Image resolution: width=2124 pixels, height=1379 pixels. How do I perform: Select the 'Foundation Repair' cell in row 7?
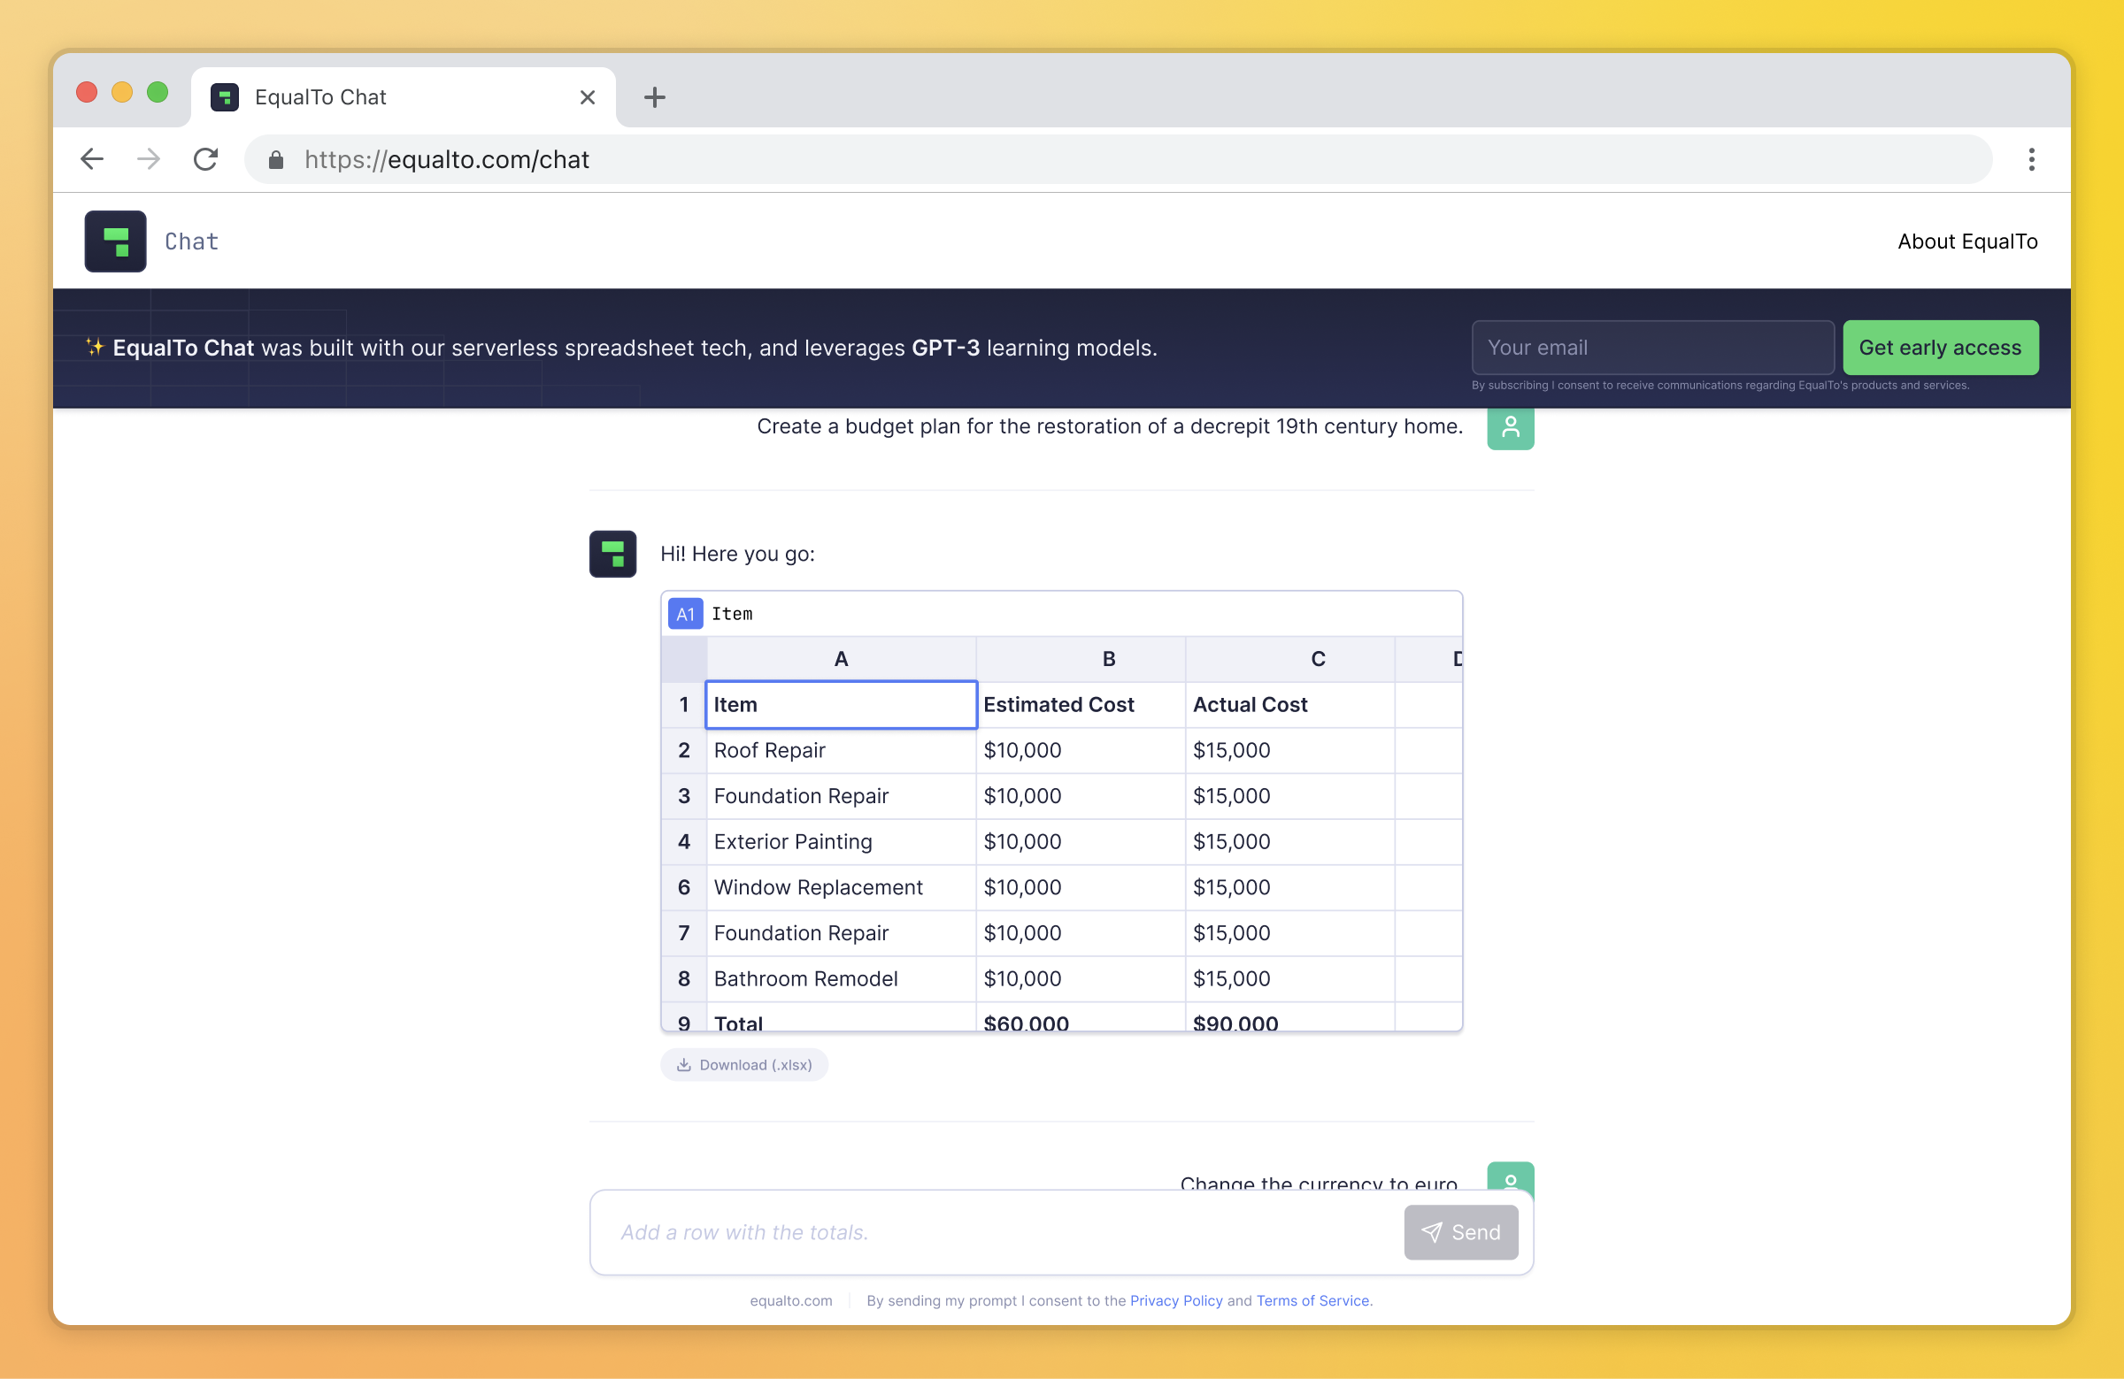(841, 933)
